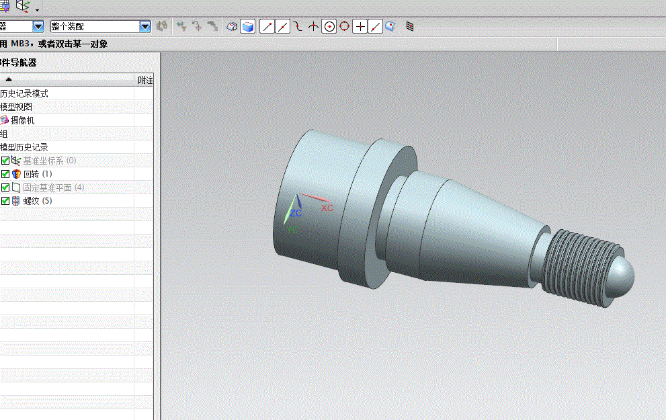This screenshot has width=666, height=420.
Task: Click the grid snap point icon
Action: [410, 26]
